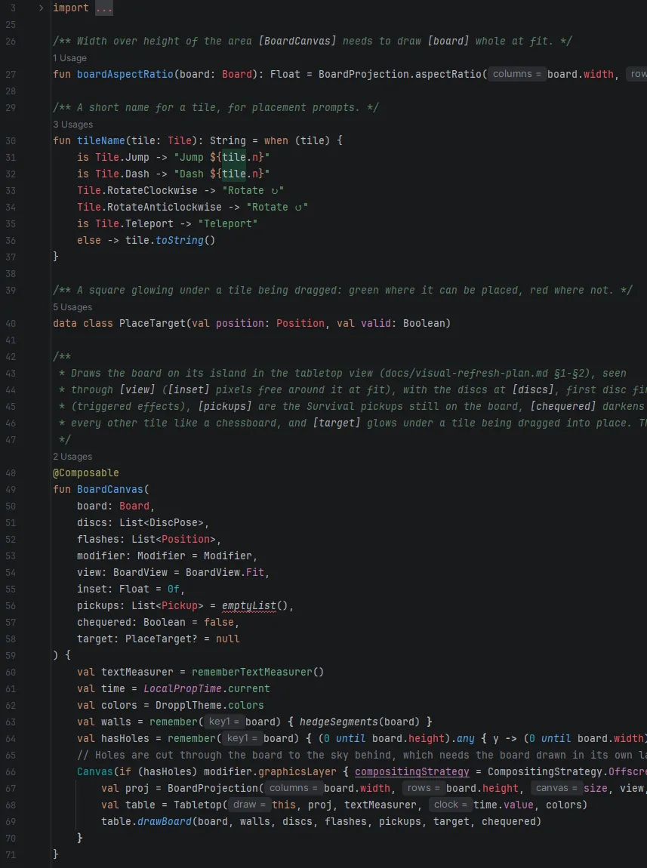Click the BoardView.Fit default value
This screenshot has width=647, height=868.
pos(225,572)
